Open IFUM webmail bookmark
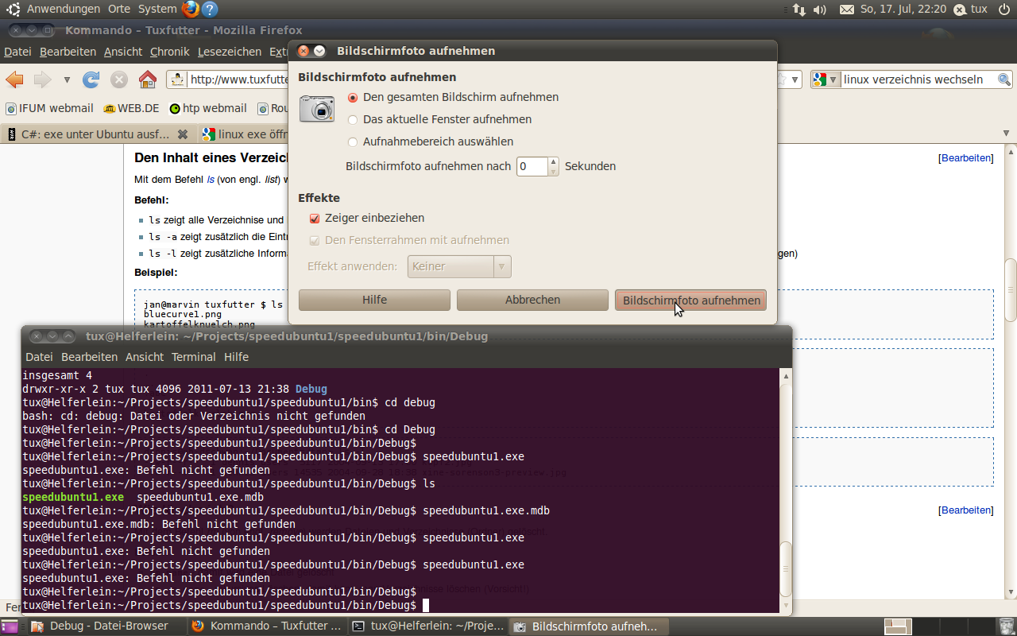Image resolution: width=1017 pixels, height=636 pixels. 49,108
